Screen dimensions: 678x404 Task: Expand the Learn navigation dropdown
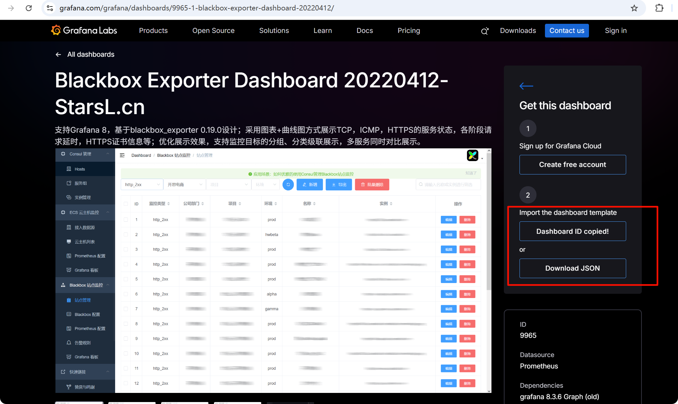pyautogui.click(x=323, y=31)
